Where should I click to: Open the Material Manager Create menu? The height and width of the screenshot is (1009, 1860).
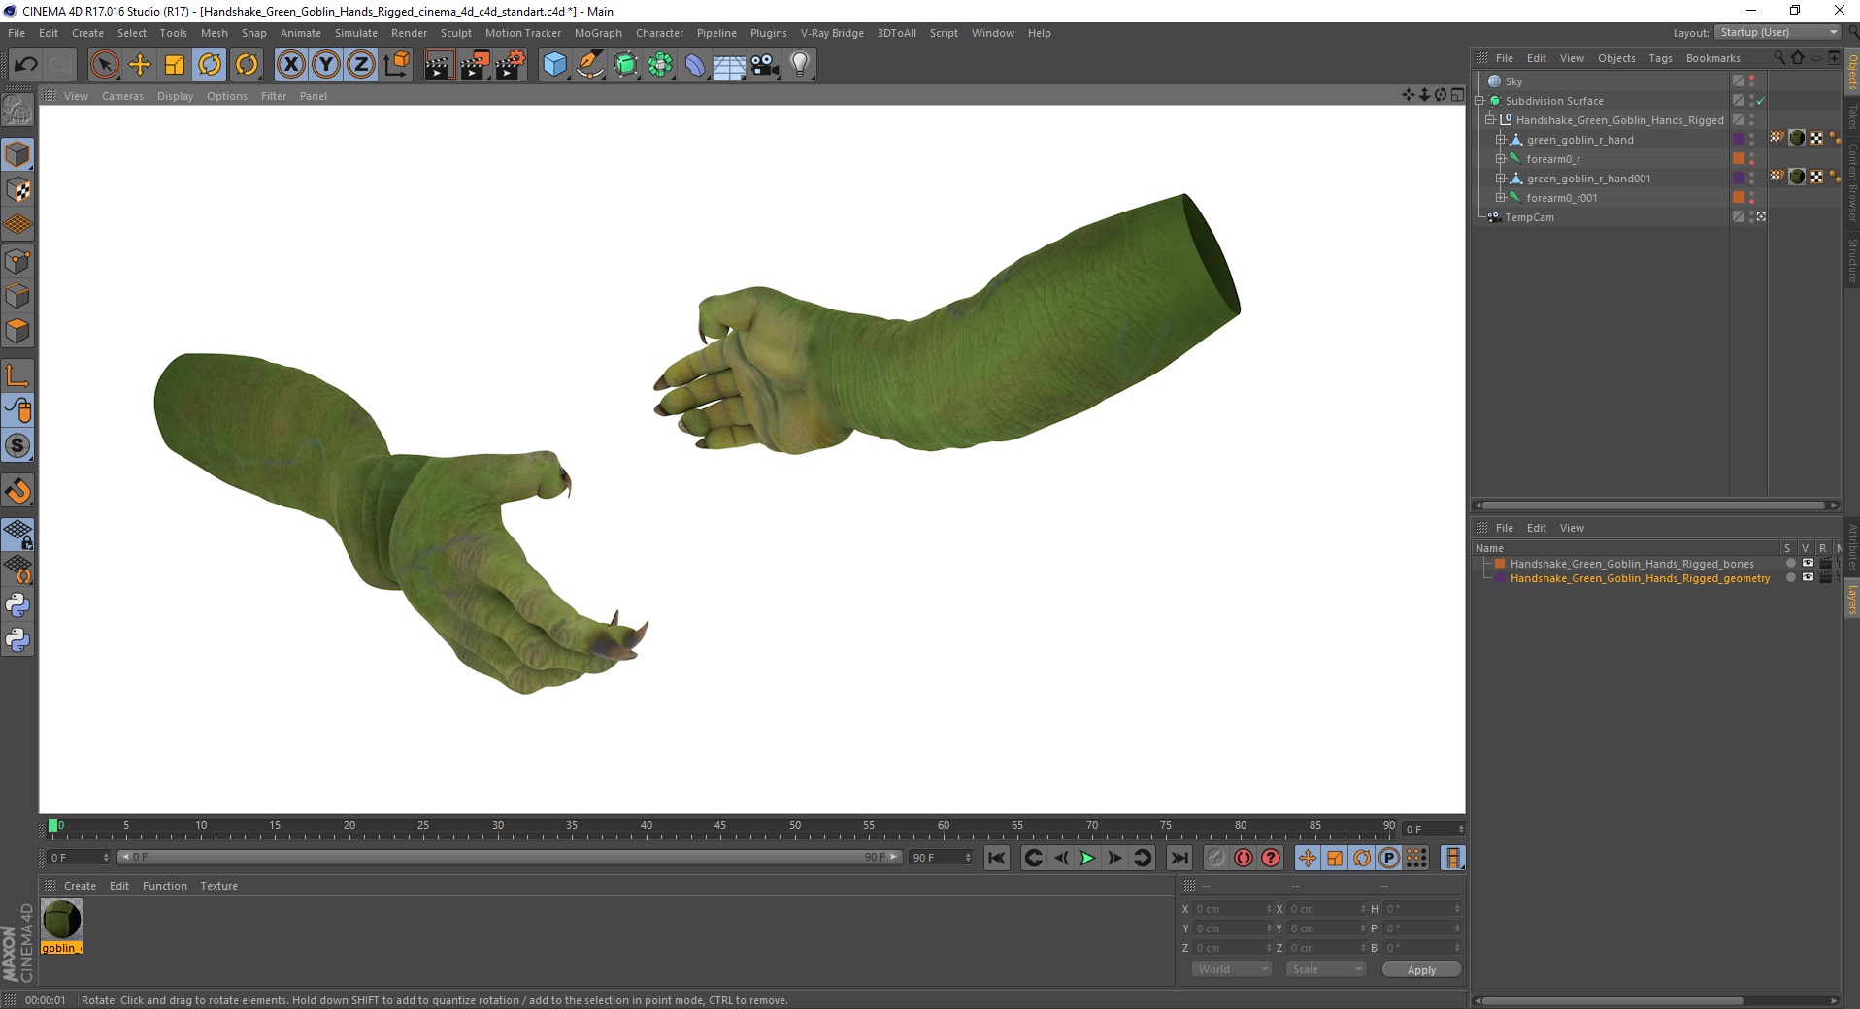pos(80,886)
